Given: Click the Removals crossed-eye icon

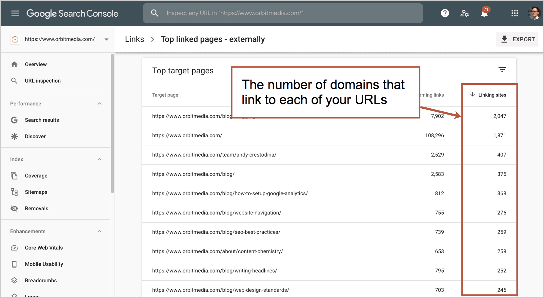Looking at the screenshot, I should (14, 208).
